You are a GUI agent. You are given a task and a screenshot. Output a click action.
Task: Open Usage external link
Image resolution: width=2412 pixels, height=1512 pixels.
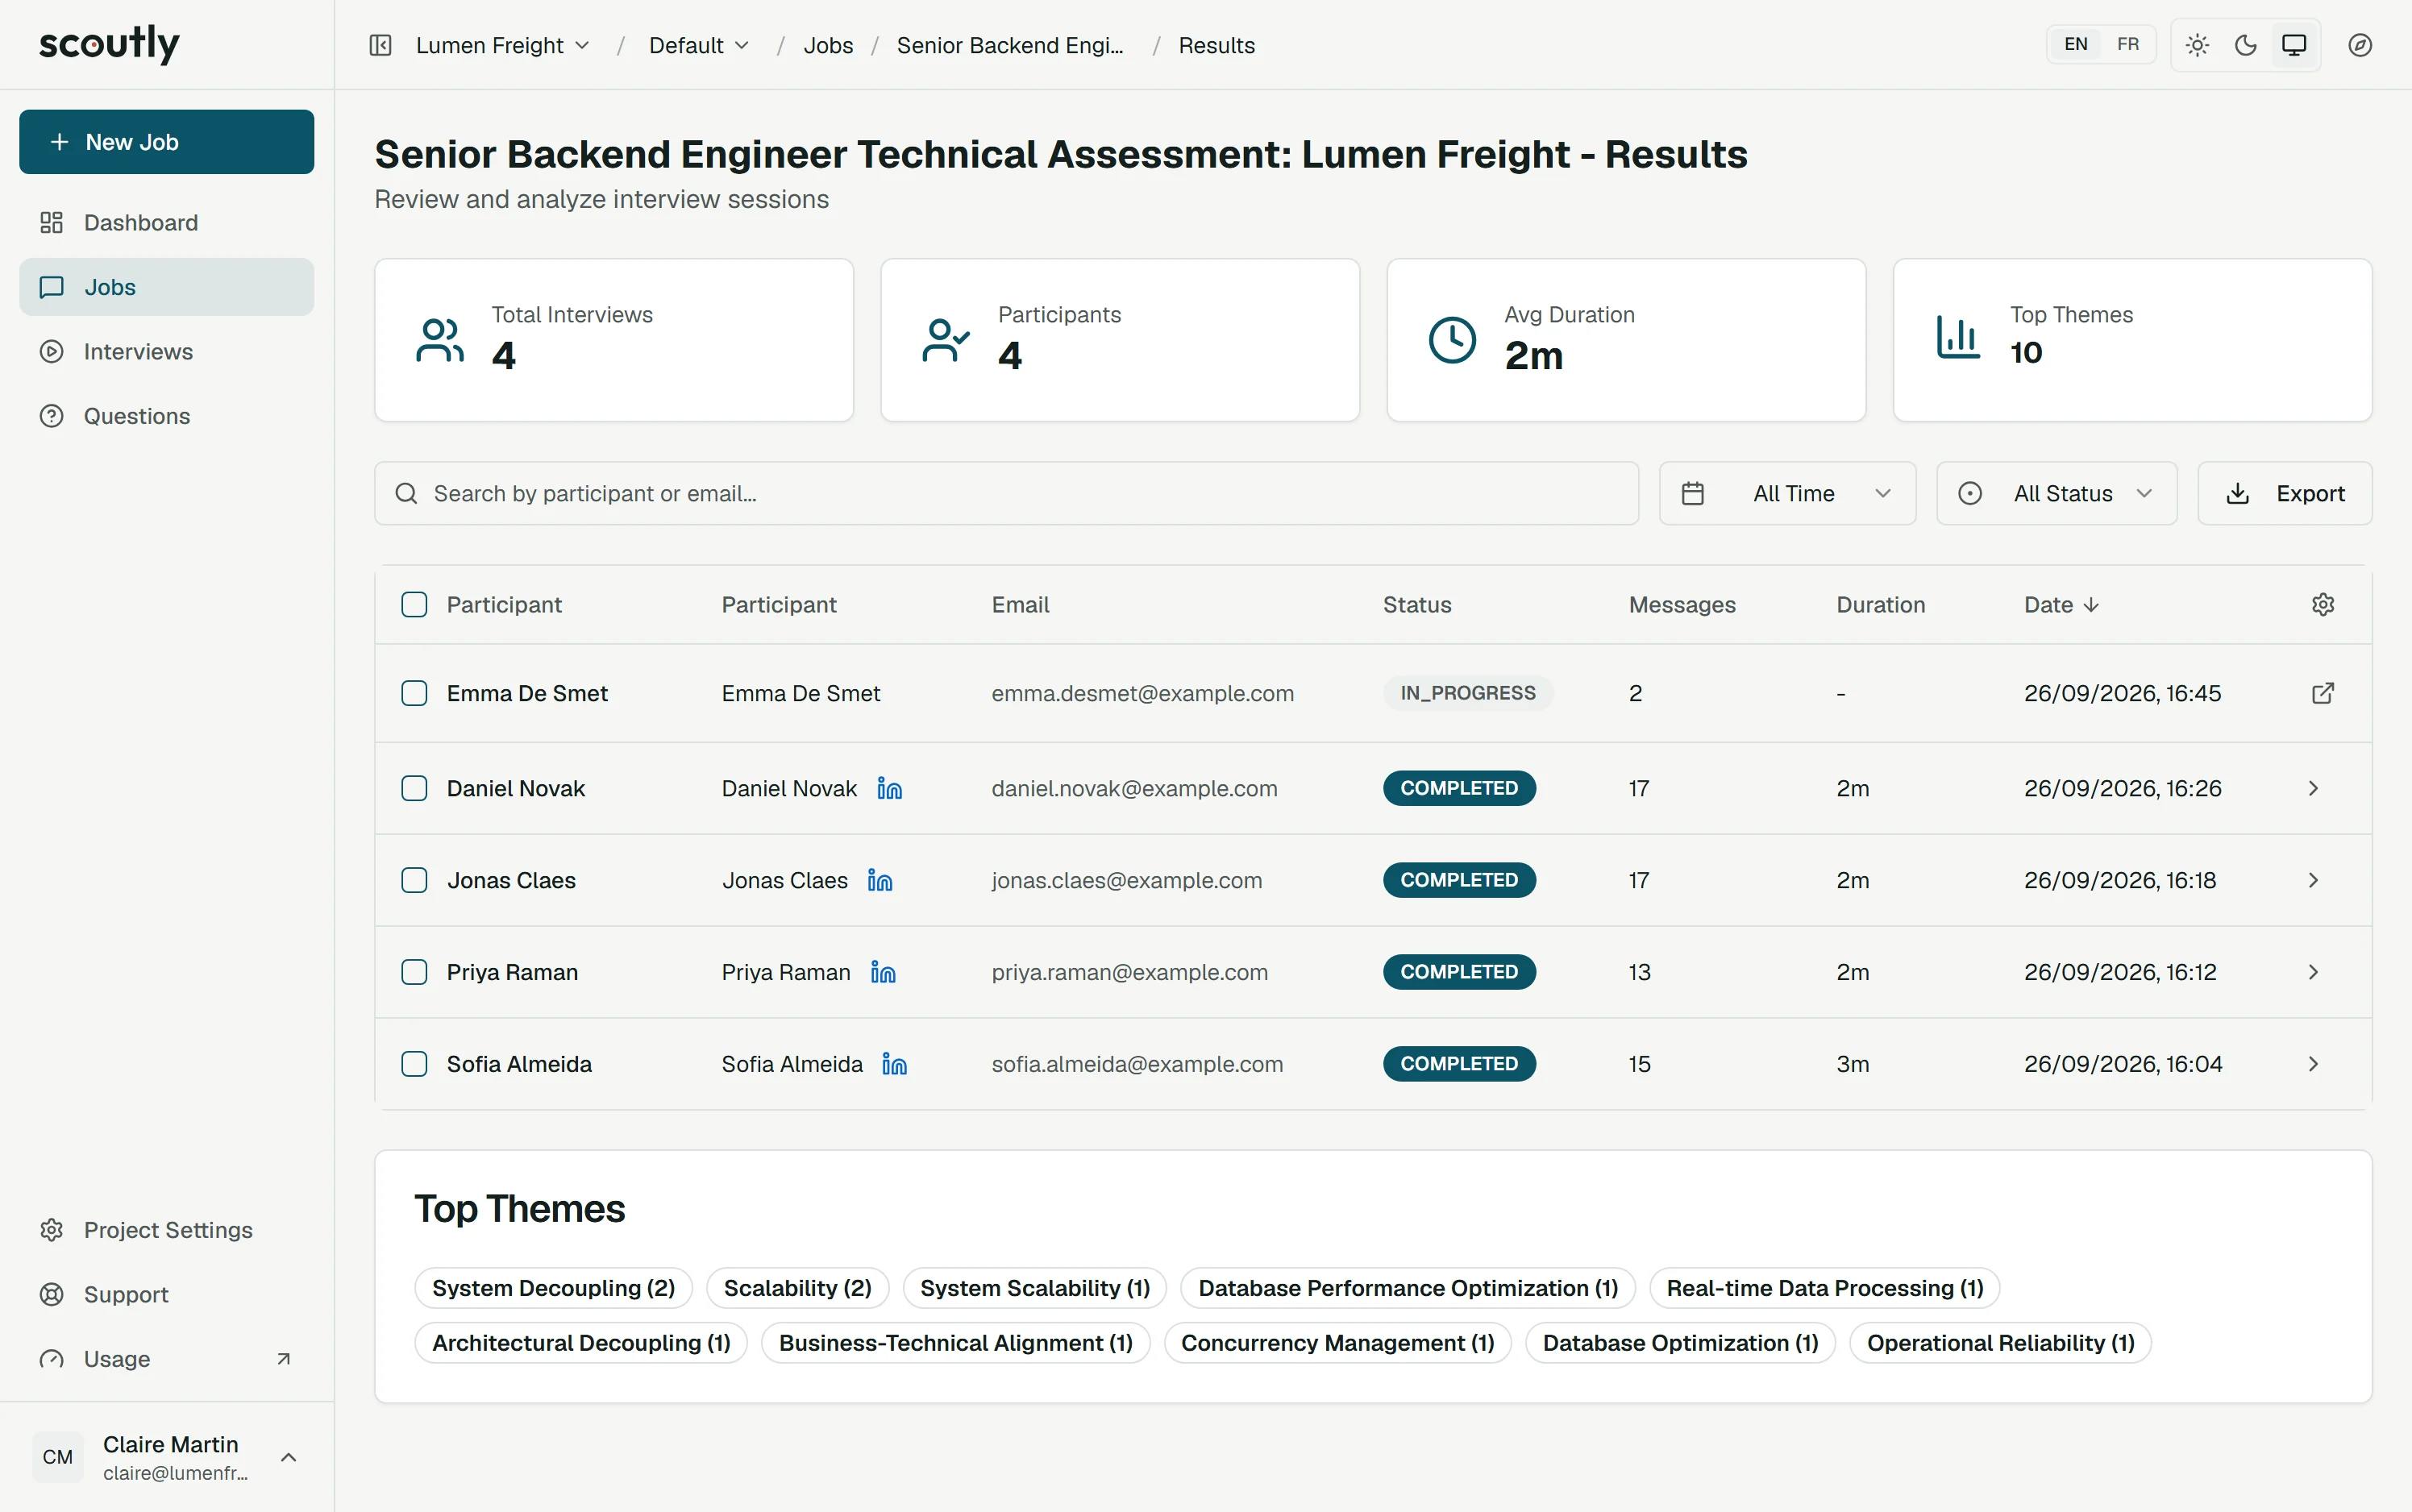tap(167, 1359)
